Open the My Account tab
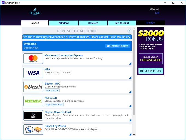The image size is (186, 140). [122, 23]
